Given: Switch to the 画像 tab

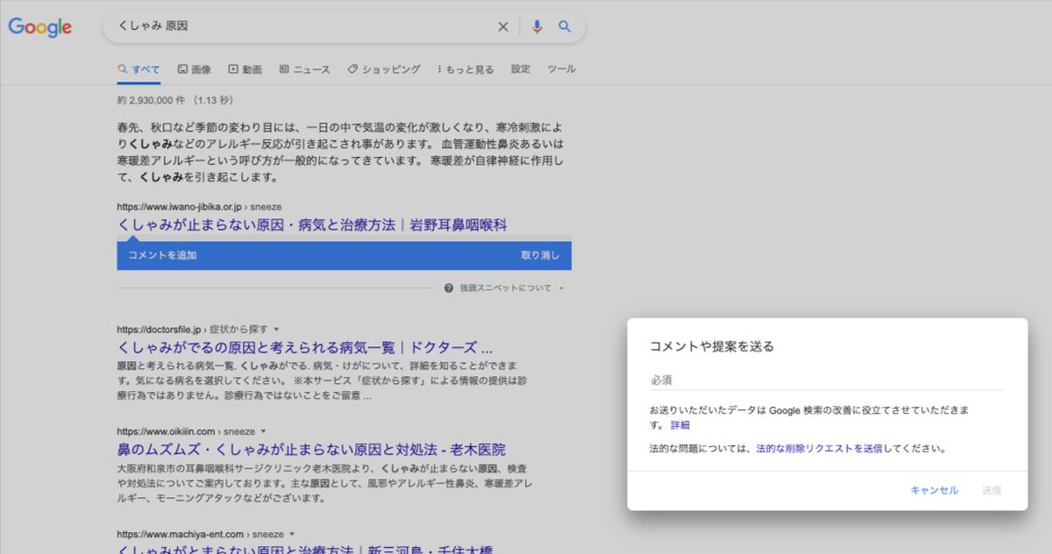Looking at the screenshot, I should point(195,69).
